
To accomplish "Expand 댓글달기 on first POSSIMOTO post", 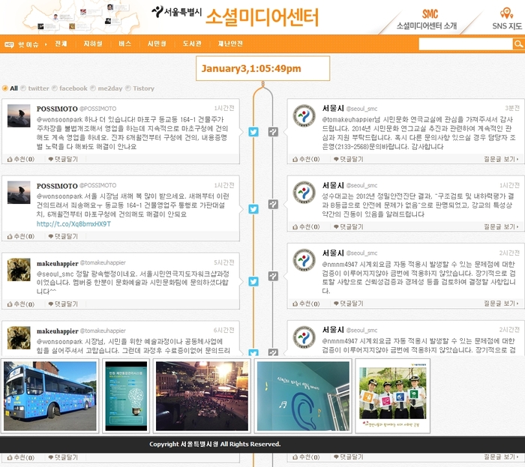I will (x=63, y=159).
